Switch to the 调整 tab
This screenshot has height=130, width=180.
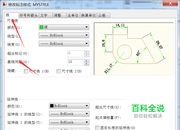pyautogui.click(x=59, y=16)
